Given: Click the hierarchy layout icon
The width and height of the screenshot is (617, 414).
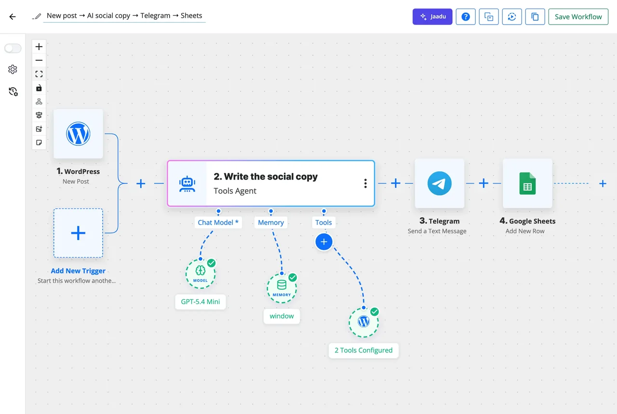Looking at the screenshot, I should pos(39,102).
